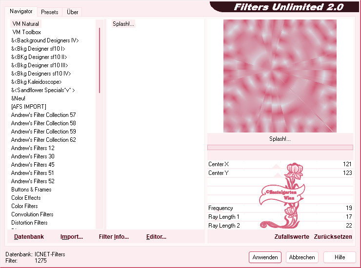Select Andrew's Filter Collection 59
The image size is (361, 268).
(x=43, y=132)
